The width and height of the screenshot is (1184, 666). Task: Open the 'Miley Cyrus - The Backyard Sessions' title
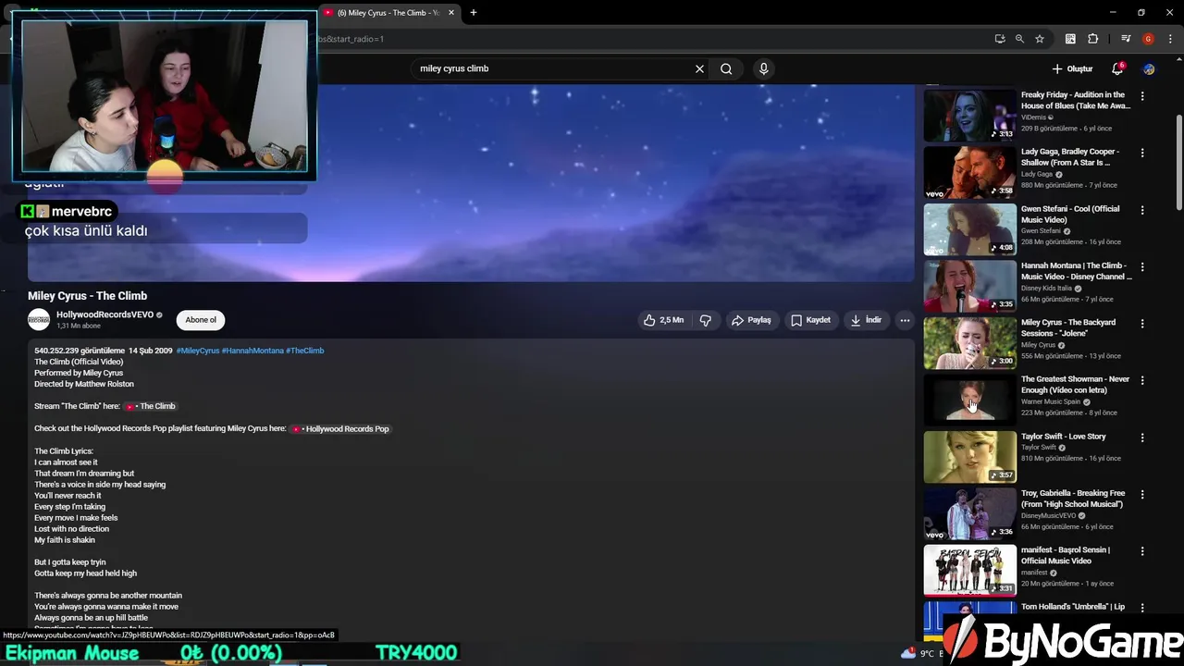coord(1068,327)
